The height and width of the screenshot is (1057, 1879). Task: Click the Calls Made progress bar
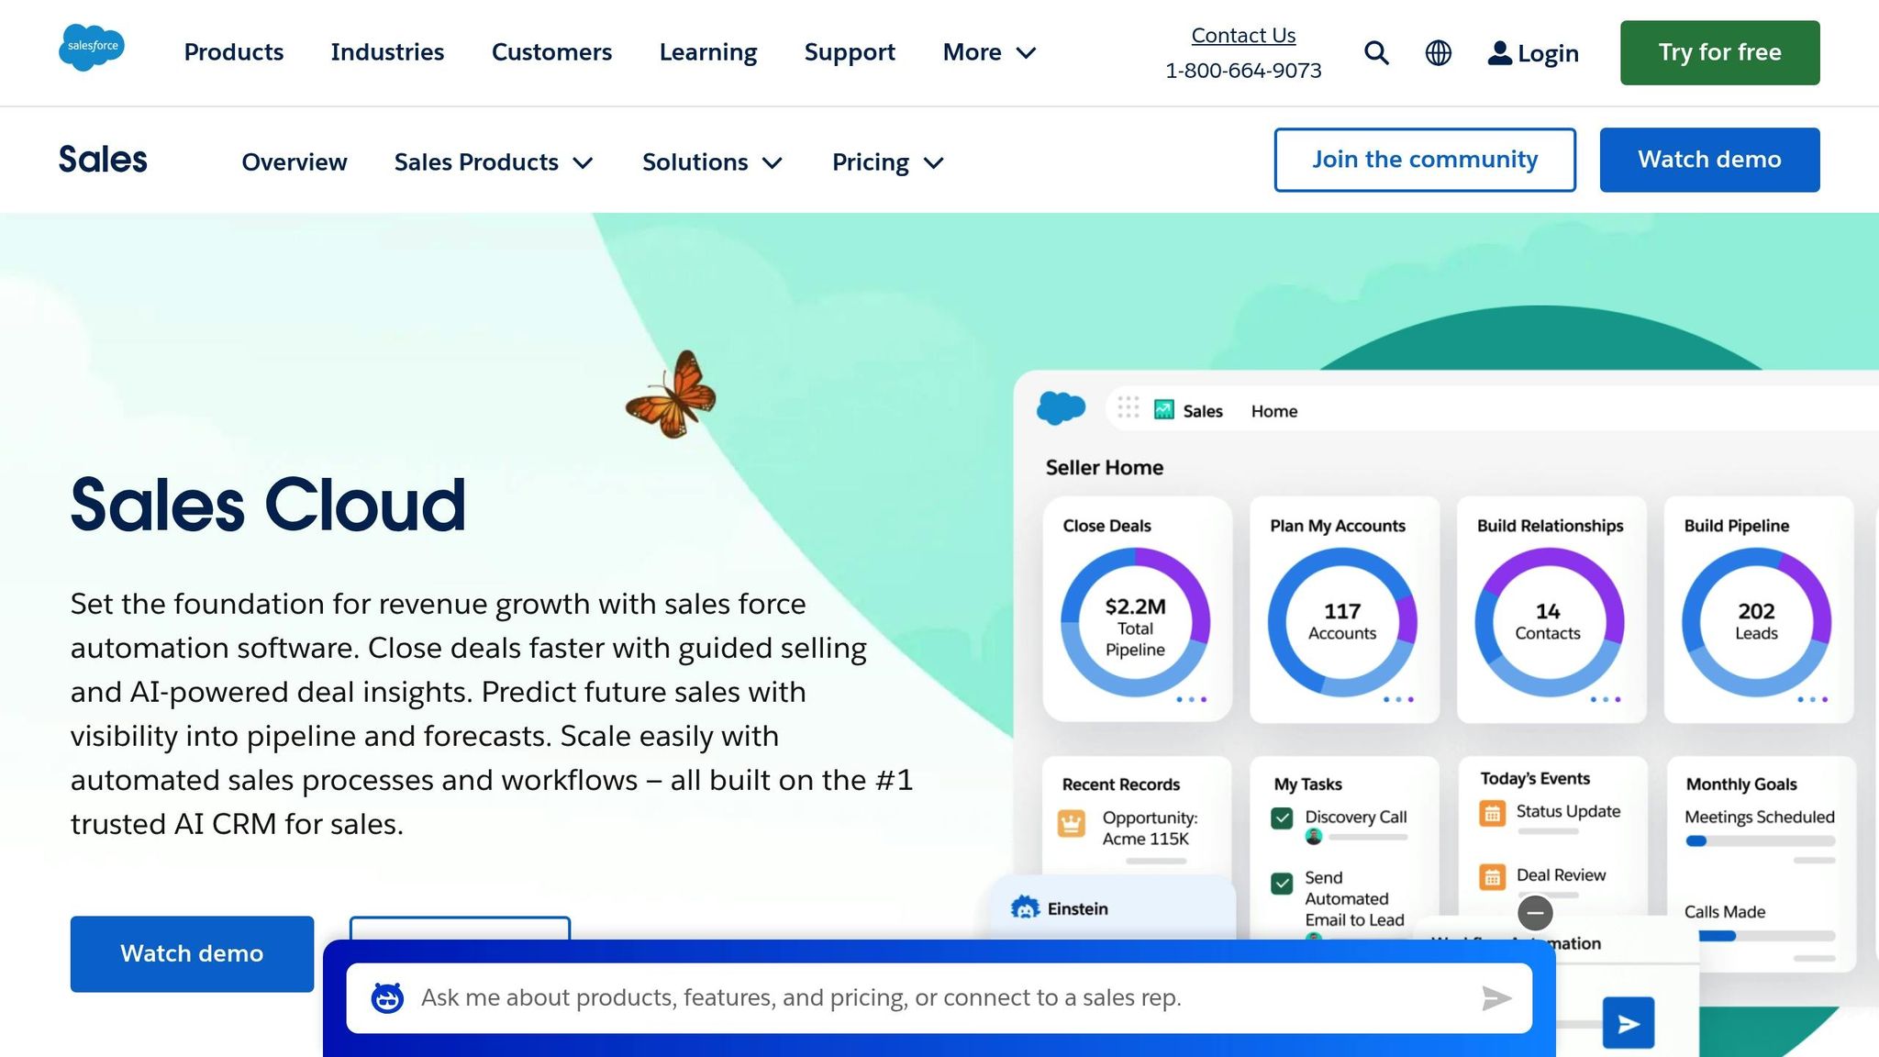coord(1766,936)
